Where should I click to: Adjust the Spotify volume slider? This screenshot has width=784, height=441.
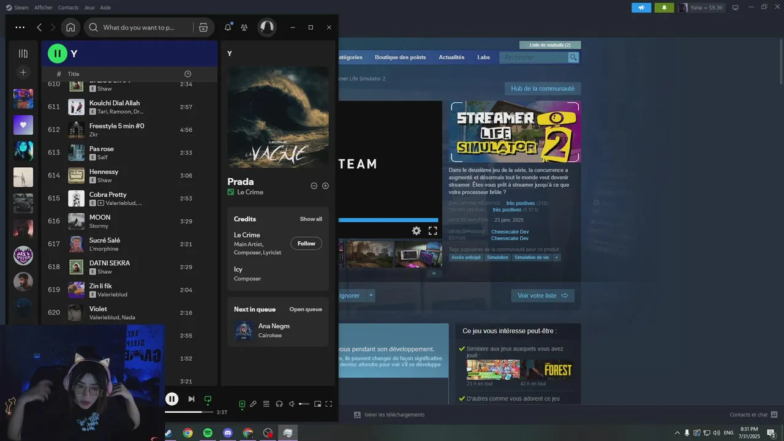point(304,404)
